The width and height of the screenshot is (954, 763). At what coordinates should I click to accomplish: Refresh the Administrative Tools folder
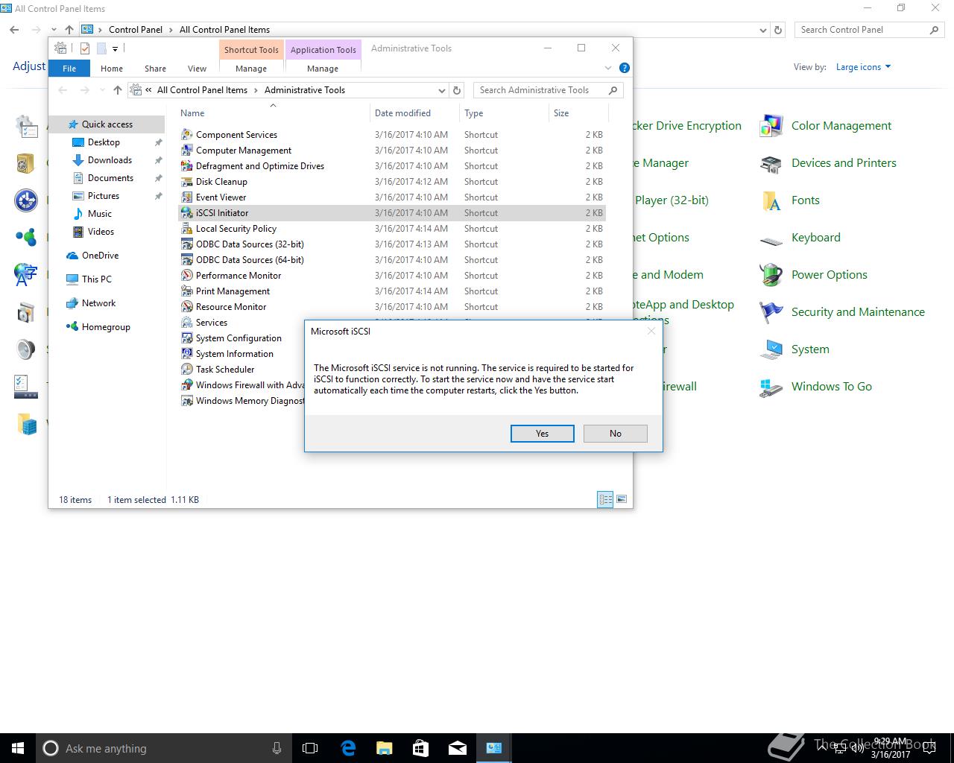coord(457,90)
